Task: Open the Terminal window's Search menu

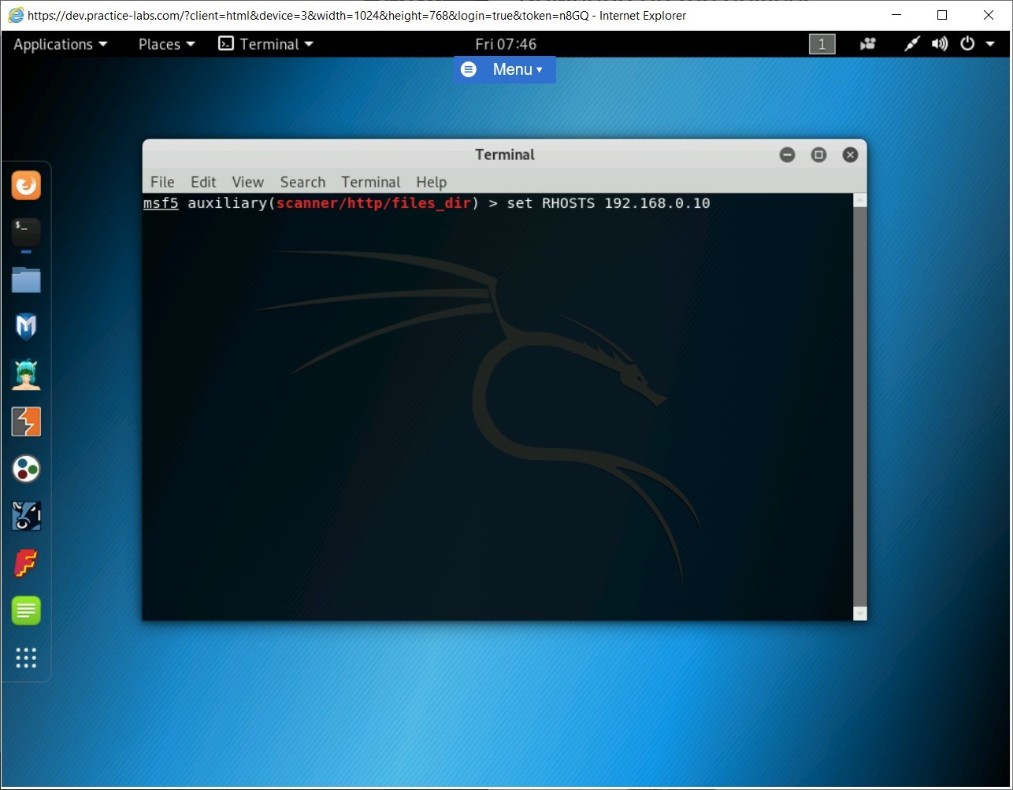Action: pyautogui.click(x=302, y=182)
